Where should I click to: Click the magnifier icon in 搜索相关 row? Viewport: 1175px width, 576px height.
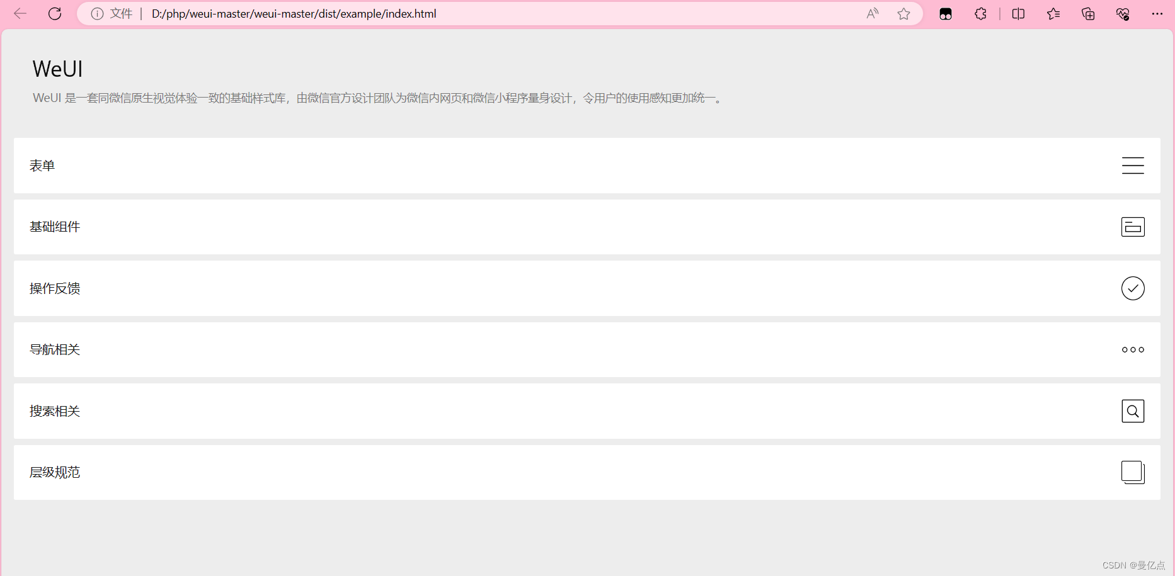[x=1133, y=411]
